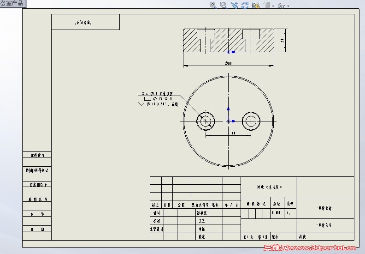Image resolution: width=365 pixels, height=254 pixels.
Task: Open the Display Style dropdown arrow
Action: (273, 6)
